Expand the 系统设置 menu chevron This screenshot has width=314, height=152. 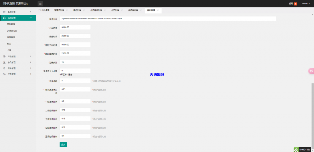click(31, 12)
